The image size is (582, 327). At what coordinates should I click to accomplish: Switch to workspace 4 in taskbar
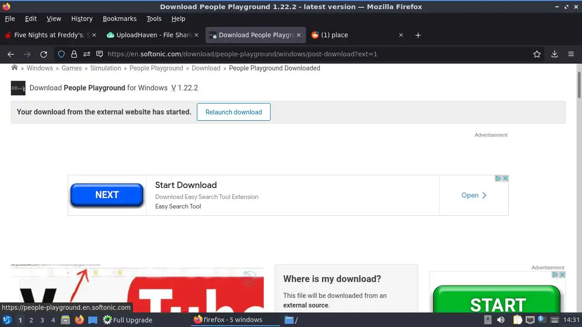53,320
